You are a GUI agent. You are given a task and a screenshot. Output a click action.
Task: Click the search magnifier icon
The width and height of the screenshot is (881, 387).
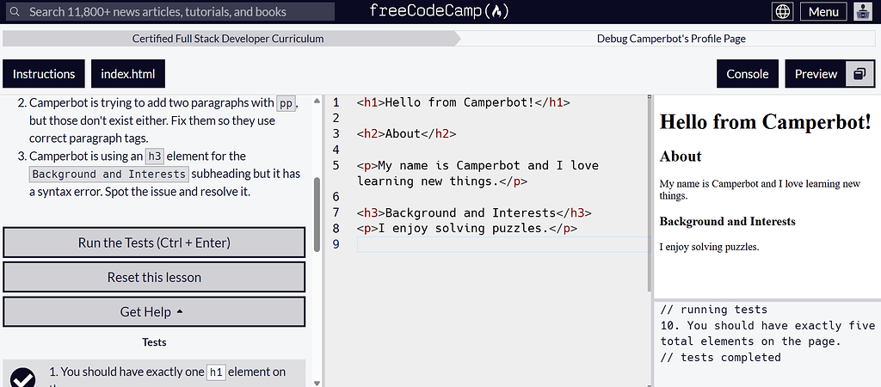coord(14,12)
